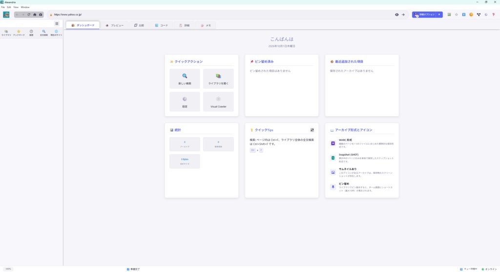Open settings via gear icon in toolbar
Viewport: 500px width, 272px height.
tap(486, 15)
